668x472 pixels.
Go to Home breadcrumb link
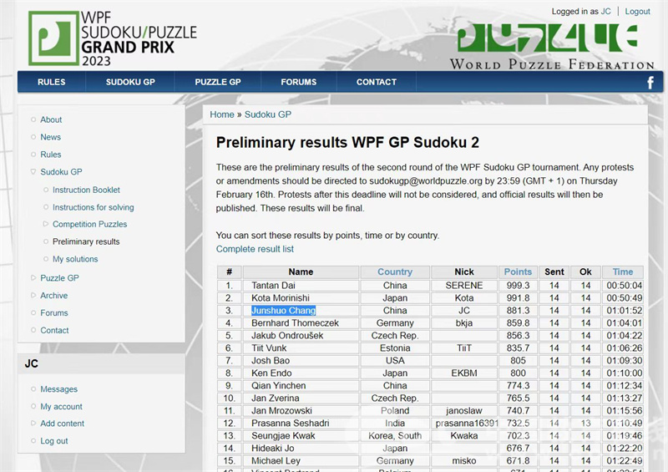coord(222,114)
